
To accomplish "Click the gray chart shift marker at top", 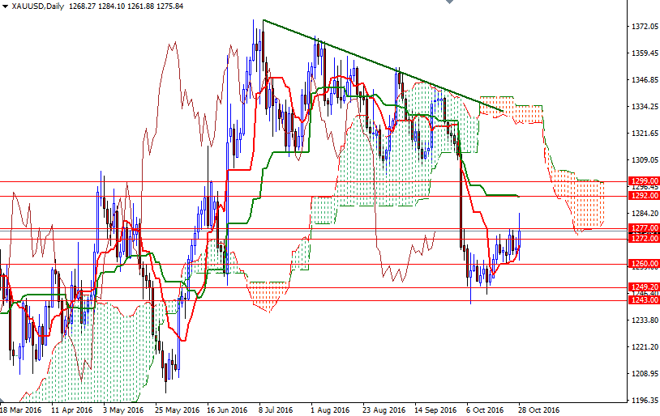I will pyautogui.click(x=449, y=2).
